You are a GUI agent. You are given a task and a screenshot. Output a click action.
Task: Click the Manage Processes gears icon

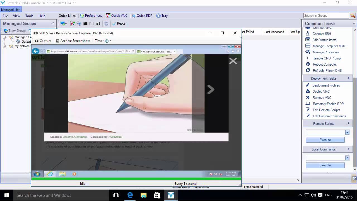[x=308, y=52]
